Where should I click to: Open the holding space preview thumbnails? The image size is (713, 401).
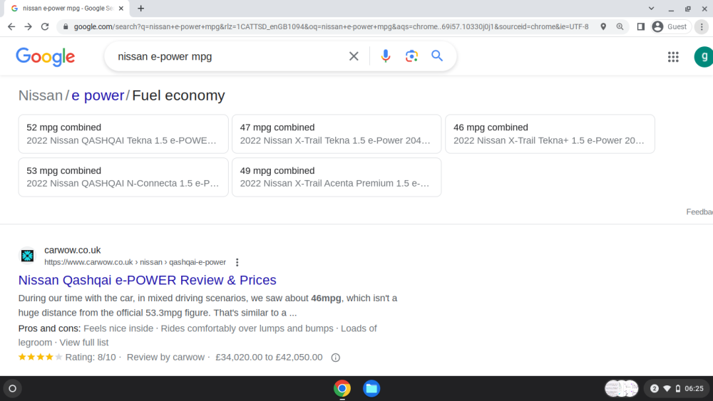click(622, 388)
